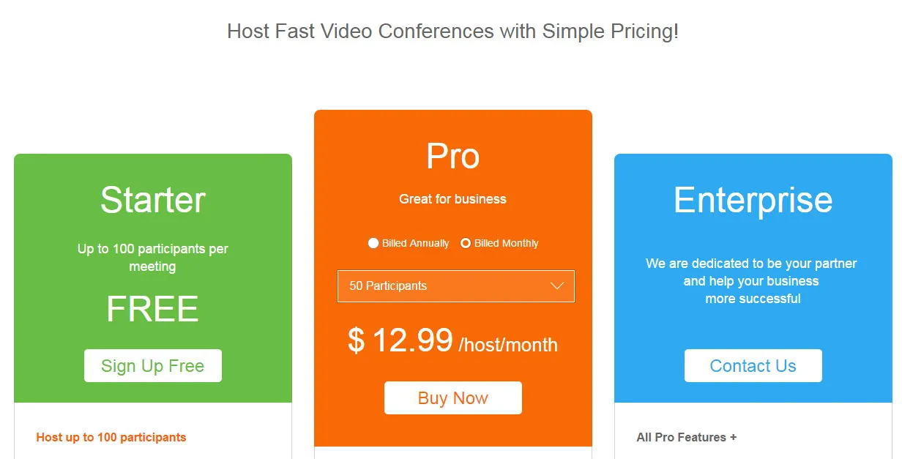Select the Billed Annually radio button
This screenshot has height=459, width=902.
(x=373, y=243)
